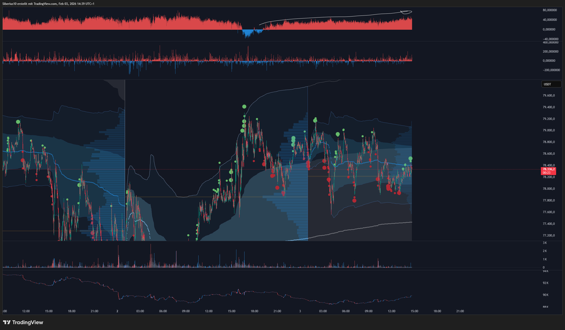Click the 78.600,0 price axis label

point(549,154)
